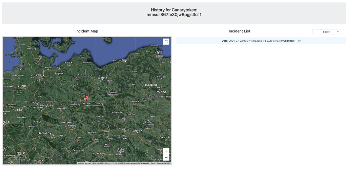This screenshot has width=347, height=170.
Task: Click the Report a map error link
Action: [163, 163]
